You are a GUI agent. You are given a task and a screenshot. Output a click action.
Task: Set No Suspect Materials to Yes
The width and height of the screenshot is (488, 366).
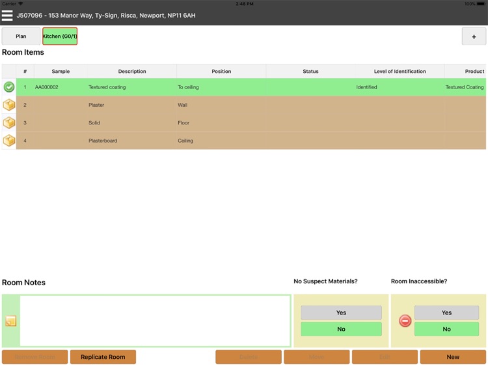(341, 313)
